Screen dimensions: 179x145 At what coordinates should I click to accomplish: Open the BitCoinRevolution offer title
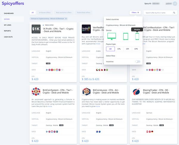159,29
